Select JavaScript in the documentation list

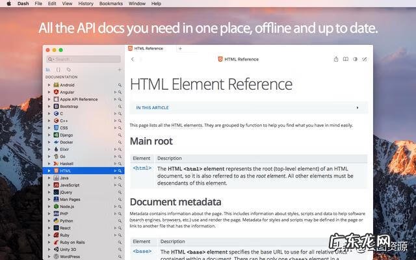click(70, 185)
